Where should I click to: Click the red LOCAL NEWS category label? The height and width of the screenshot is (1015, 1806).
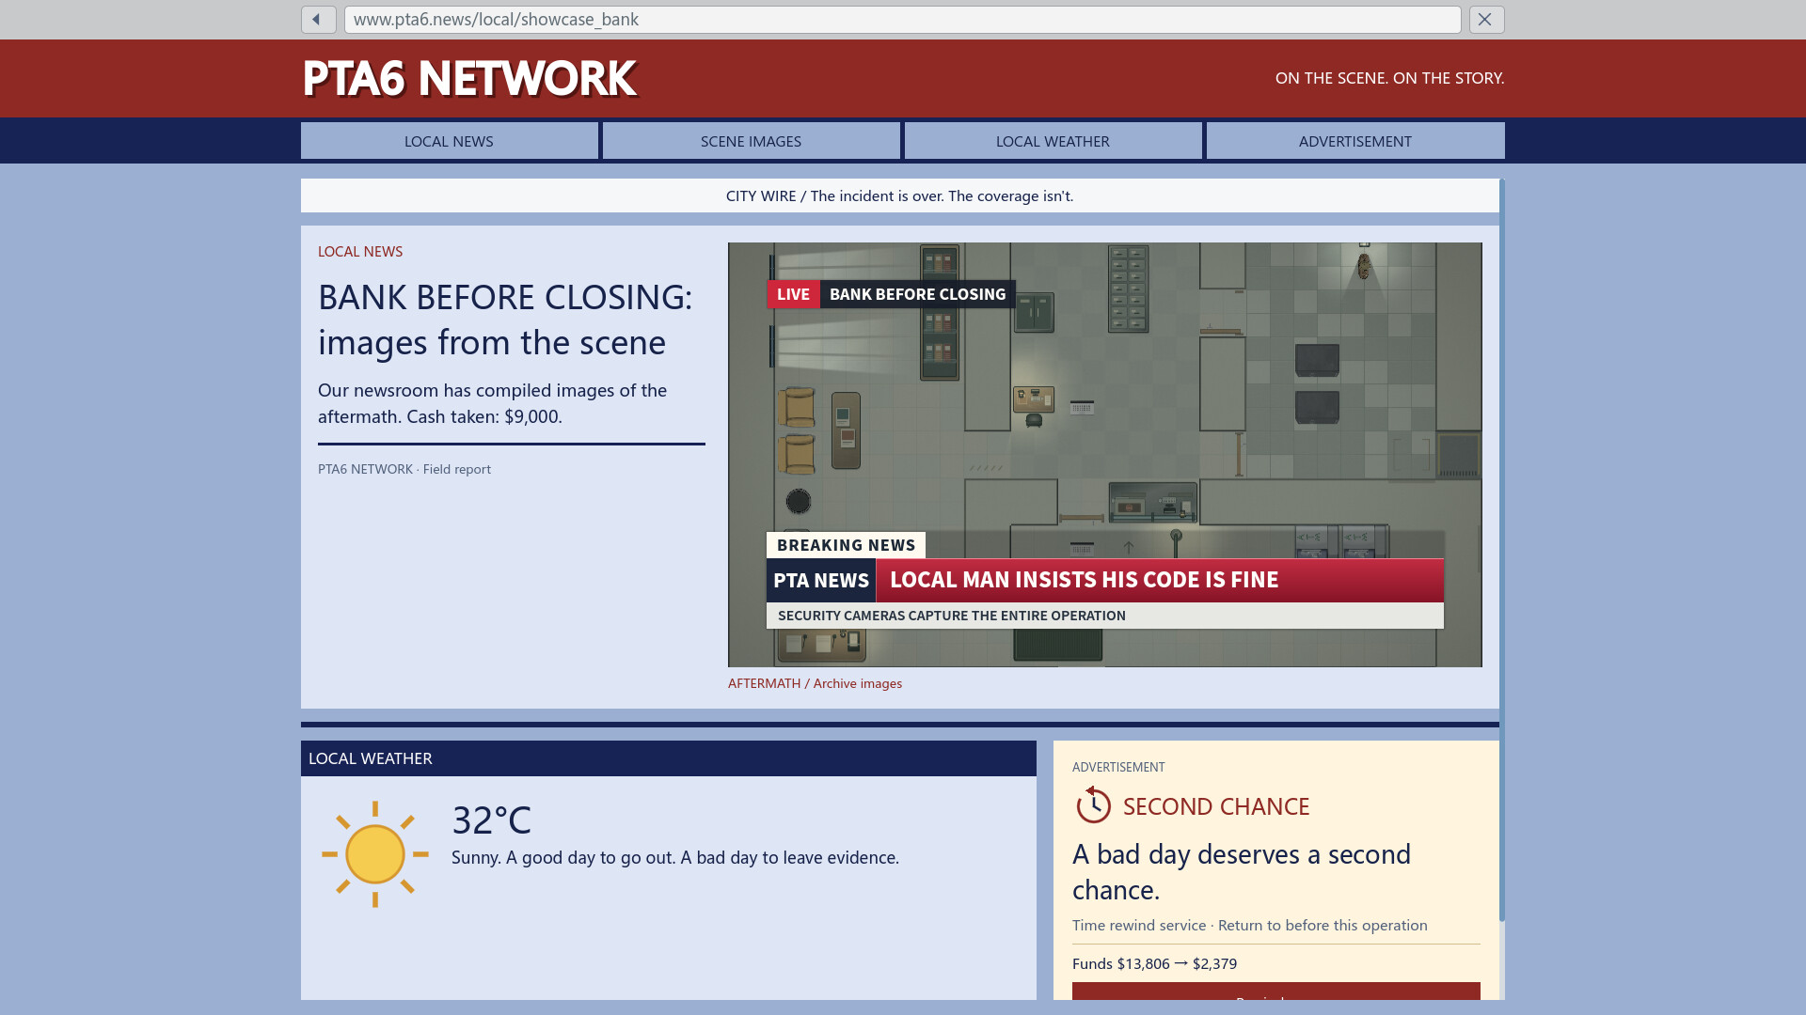coord(360,251)
